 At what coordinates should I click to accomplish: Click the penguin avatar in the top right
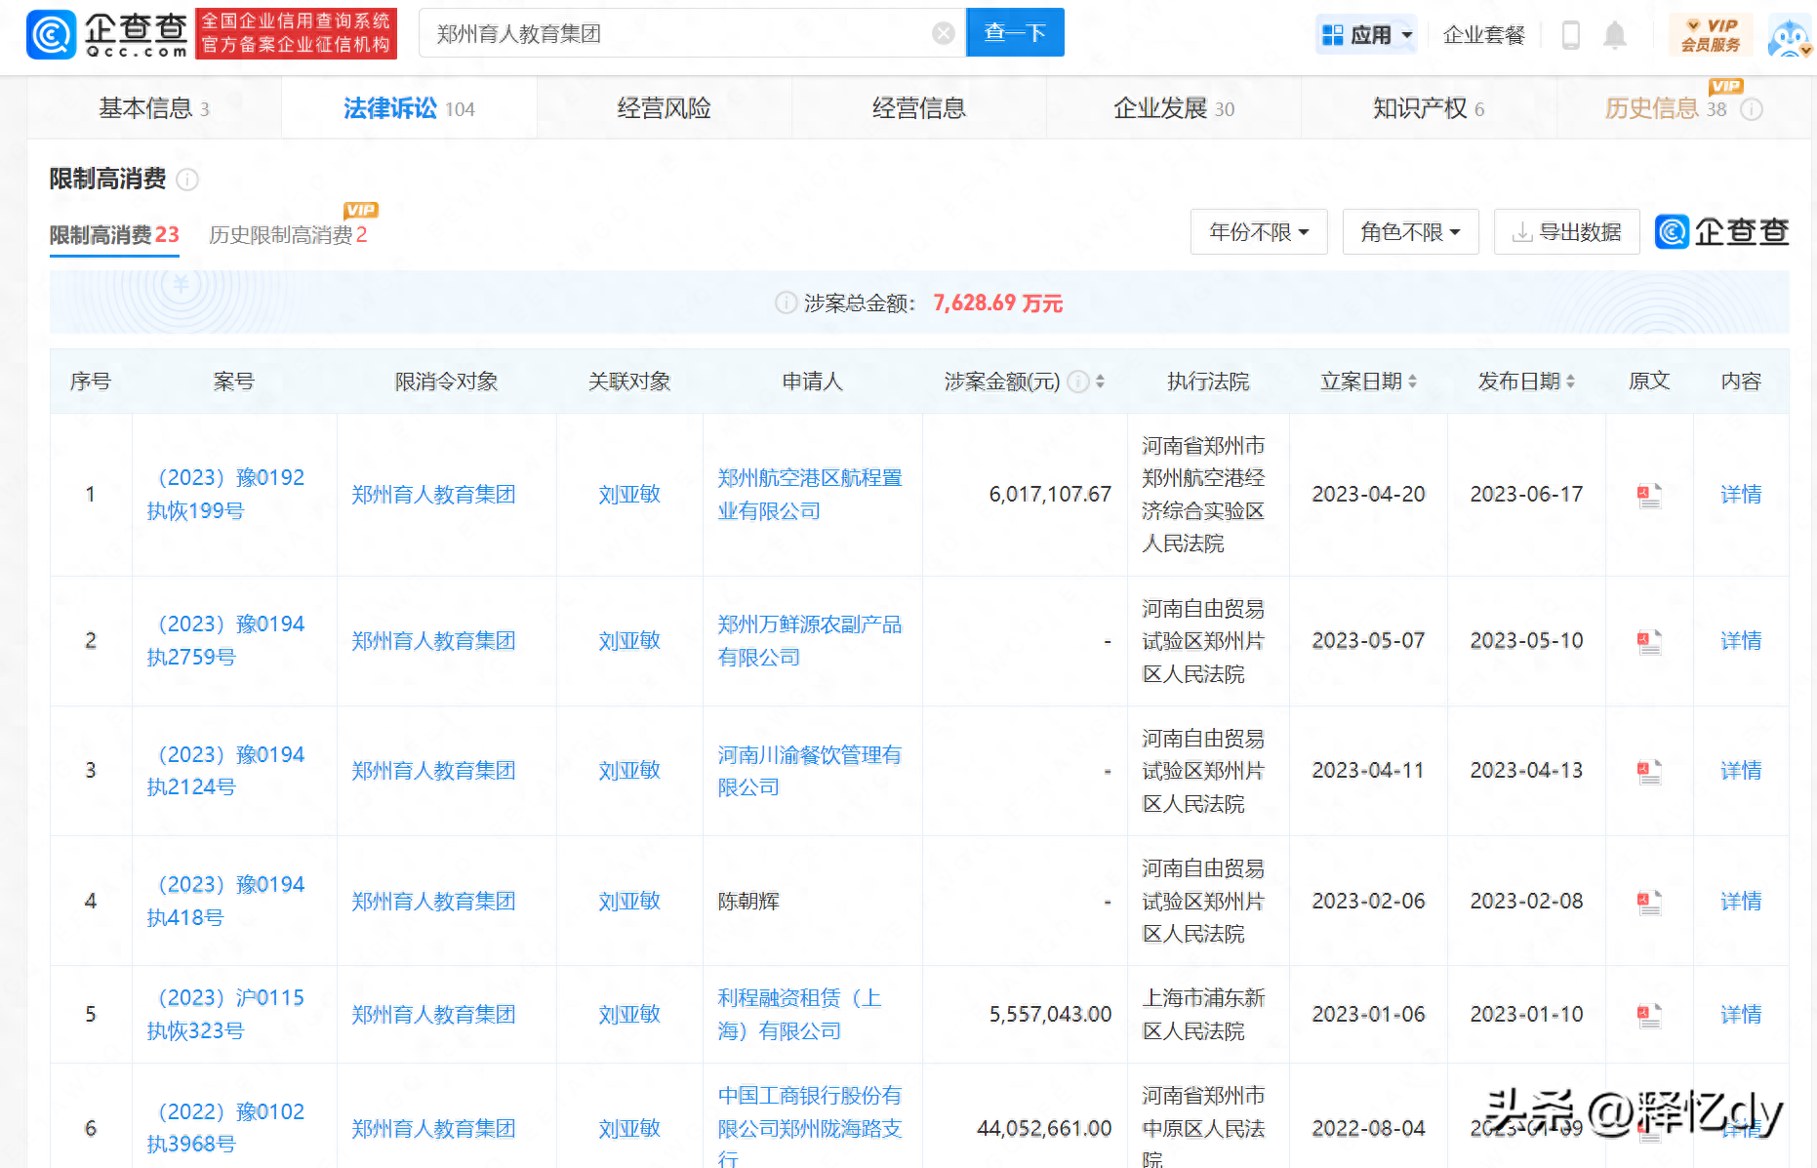click(x=1788, y=34)
